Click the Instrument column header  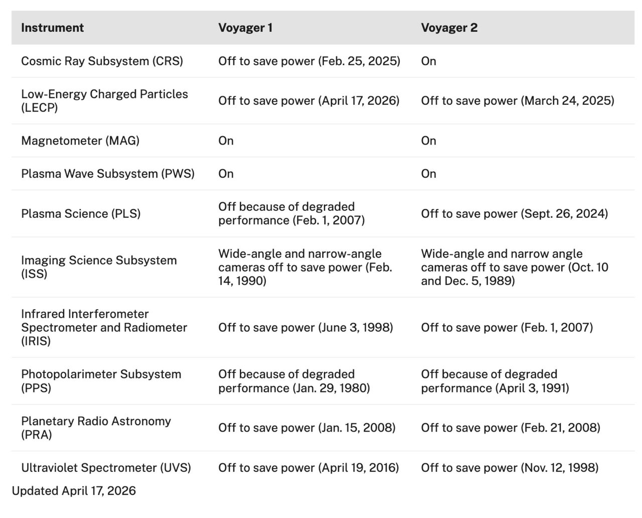pos(52,28)
